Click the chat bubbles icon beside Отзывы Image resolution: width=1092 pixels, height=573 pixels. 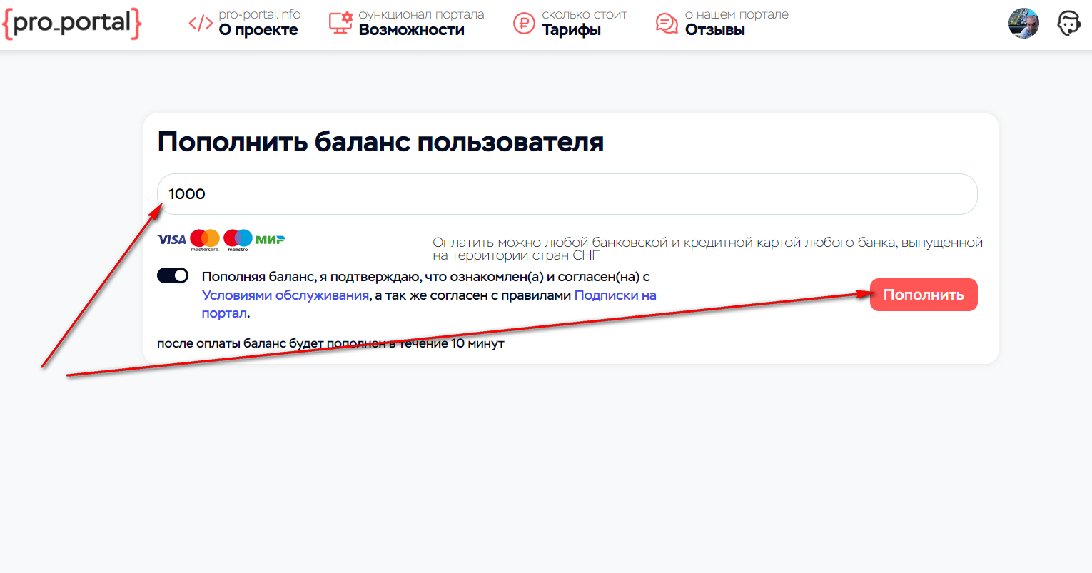pyautogui.click(x=667, y=24)
